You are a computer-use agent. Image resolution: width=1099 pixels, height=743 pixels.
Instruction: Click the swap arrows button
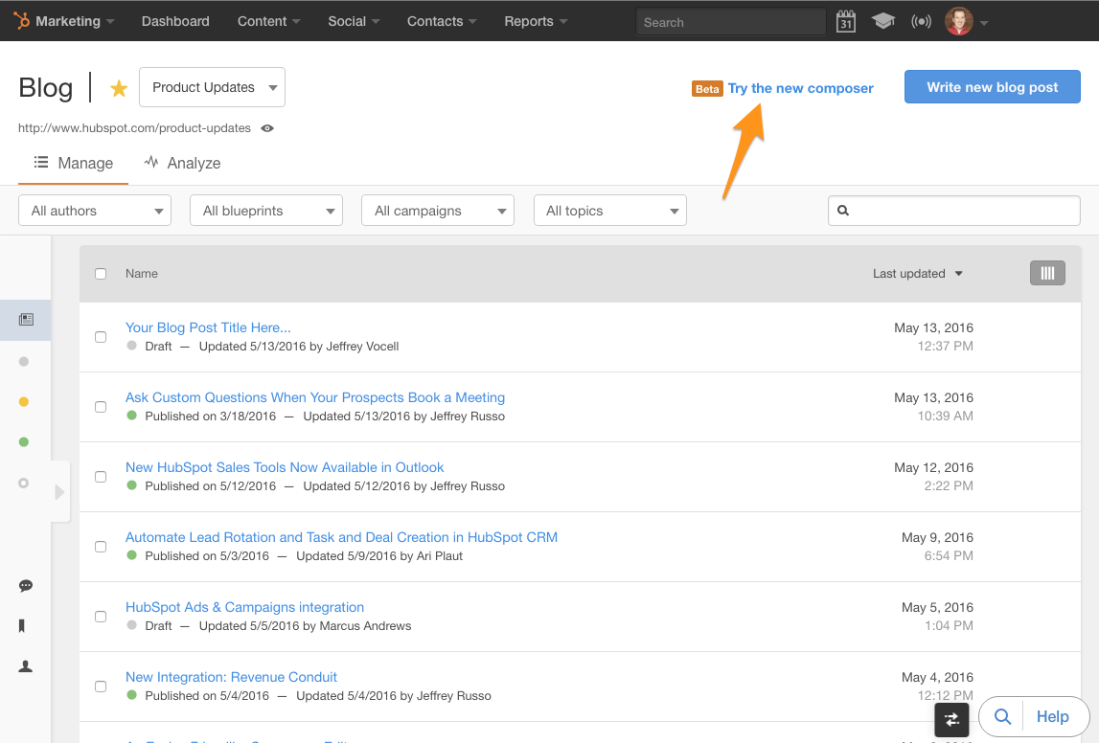[x=951, y=719]
